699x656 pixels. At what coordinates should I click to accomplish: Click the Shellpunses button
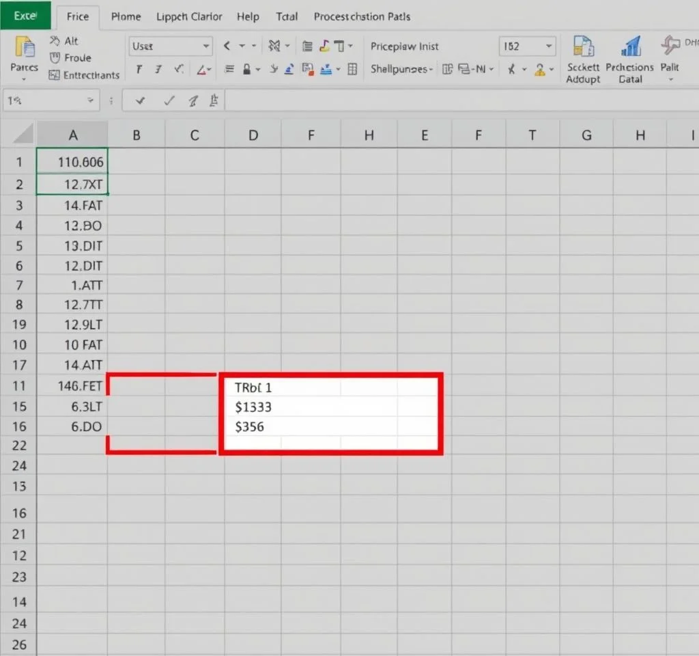[x=402, y=69]
